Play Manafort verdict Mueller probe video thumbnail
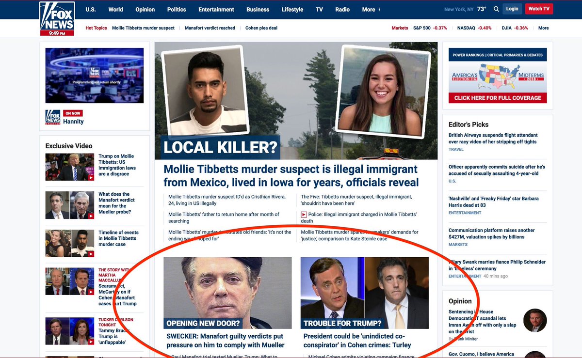 point(70,205)
